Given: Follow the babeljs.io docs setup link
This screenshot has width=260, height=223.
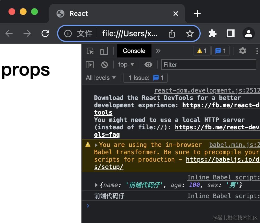Looking at the screenshot, I should (223, 160).
